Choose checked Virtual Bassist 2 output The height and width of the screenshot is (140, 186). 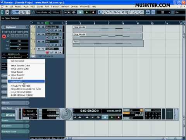click(x=17, y=75)
